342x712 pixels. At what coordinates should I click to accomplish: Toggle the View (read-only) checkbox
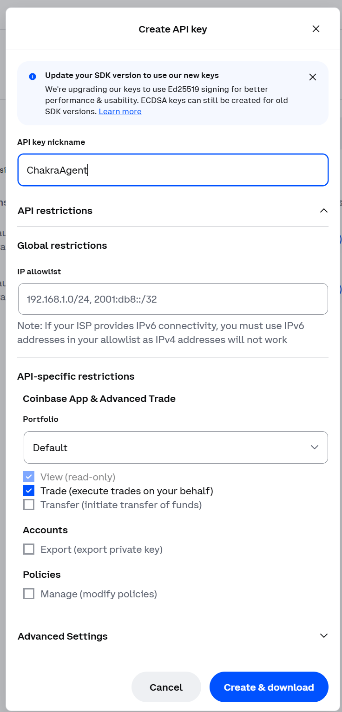(29, 477)
